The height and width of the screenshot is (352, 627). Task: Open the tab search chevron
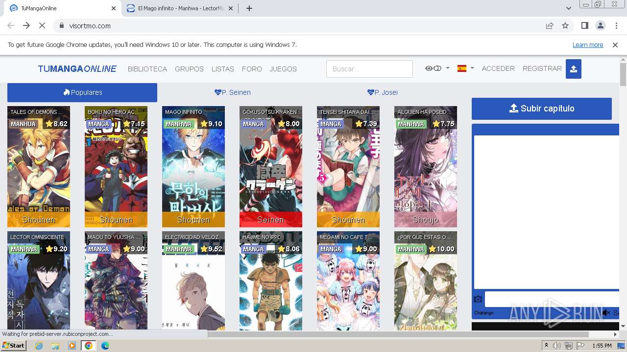tap(568, 8)
